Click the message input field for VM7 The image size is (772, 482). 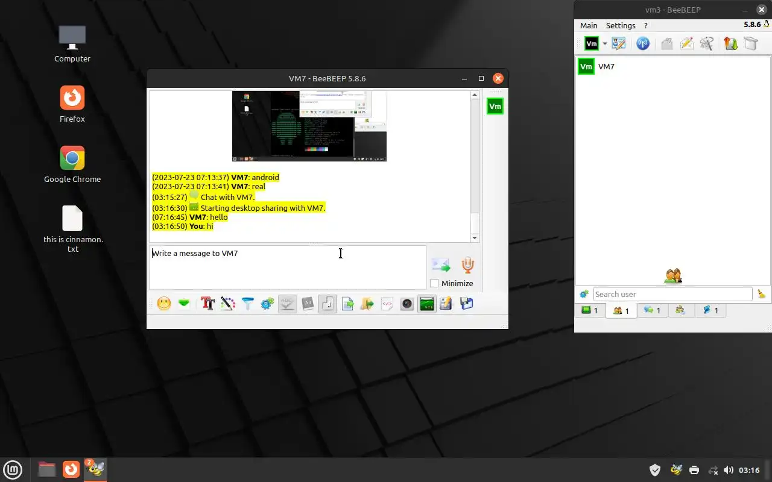(x=288, y=267)
